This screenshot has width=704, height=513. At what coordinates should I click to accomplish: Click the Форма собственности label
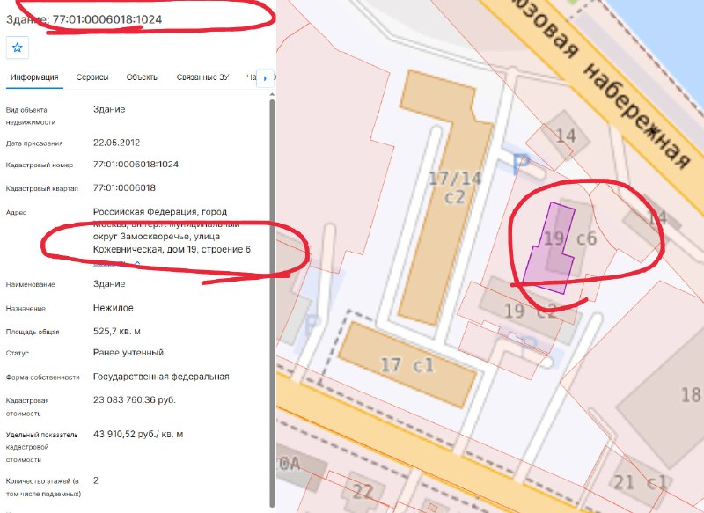click(42, 377)
